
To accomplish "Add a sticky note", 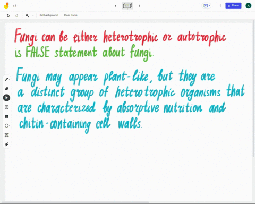I will pyautogui.click(x=6, y=107).
